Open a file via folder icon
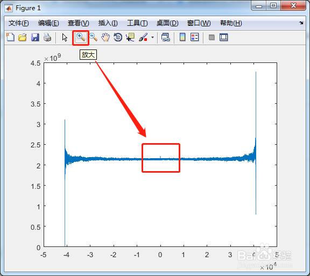The height and width of the screenshot is (276, 310). click(23, 37)
